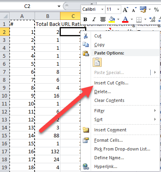This screenshot has height=172, width=161.
Task: Choose Clear Contents menu item
Action: [x=109, y=100]
